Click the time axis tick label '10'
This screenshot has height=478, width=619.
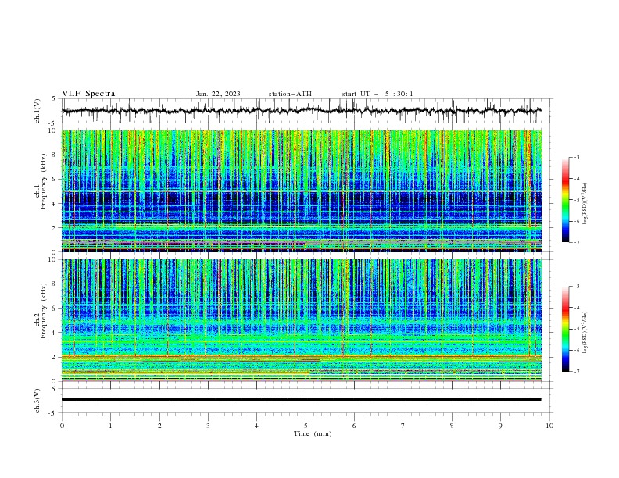pyautogui.click(x=549, y=426)
